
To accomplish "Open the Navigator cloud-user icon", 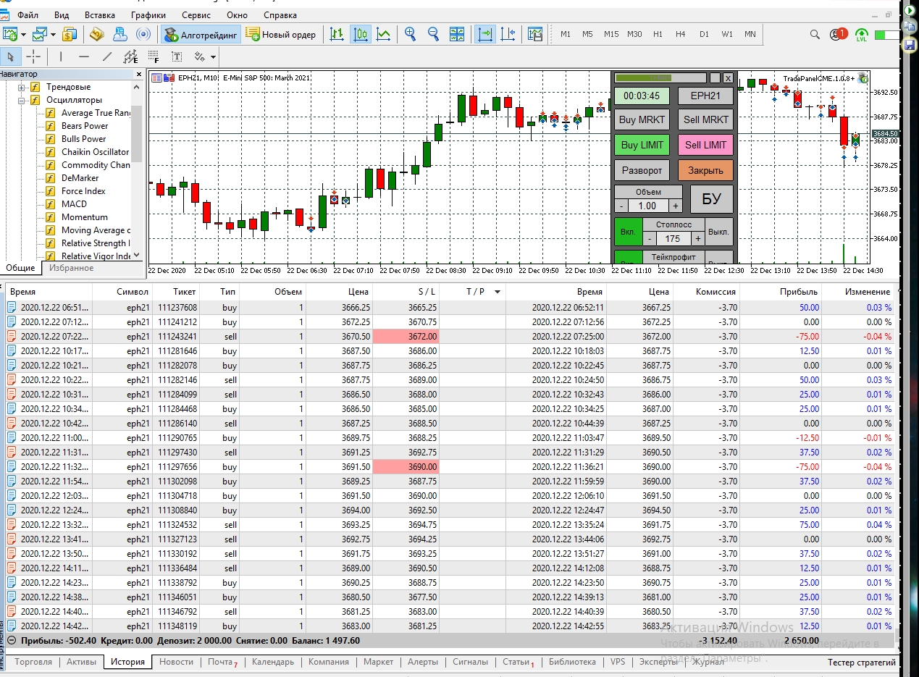I will click(x=119, y=34).
